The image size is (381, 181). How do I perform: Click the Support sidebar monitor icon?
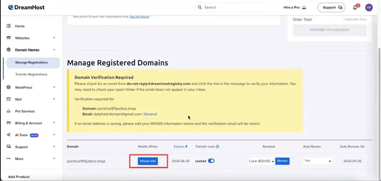(x=9, y=147)
